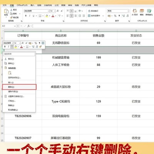Click the ribbon Borders icon
154x154 pixels.
(x=40, y=16)
